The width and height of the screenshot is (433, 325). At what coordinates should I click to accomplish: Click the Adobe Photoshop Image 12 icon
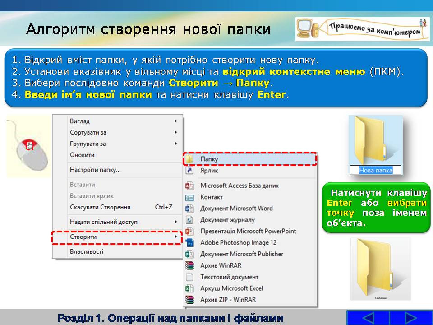tap(190, 243)
